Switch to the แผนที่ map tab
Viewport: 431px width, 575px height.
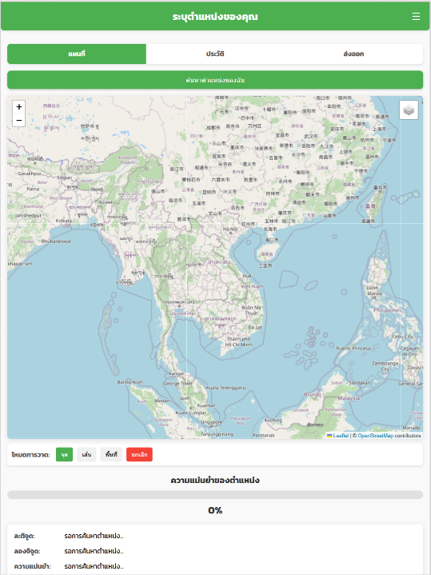tap(77, 54)
